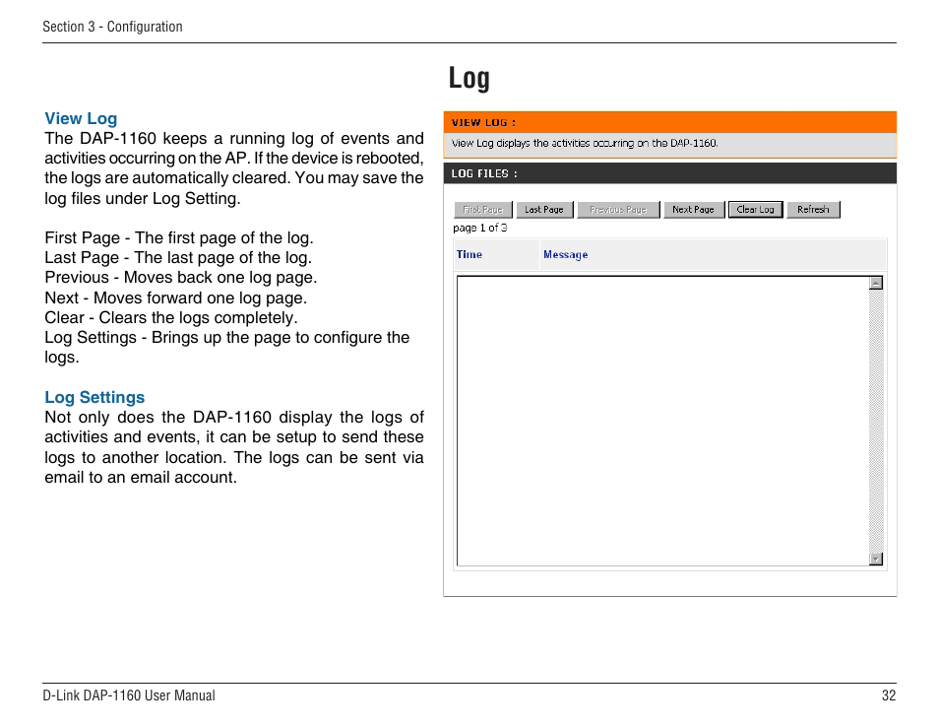Click the First Page button
The width and height of the screenshot is (939, 727).
482,210
